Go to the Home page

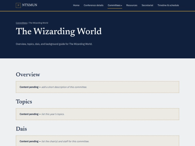click(76, 5)
